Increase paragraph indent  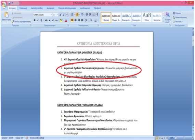[x=90, y=15]
